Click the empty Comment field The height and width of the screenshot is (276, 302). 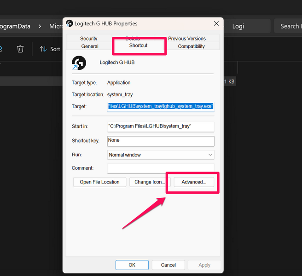(x=161, y=168)
